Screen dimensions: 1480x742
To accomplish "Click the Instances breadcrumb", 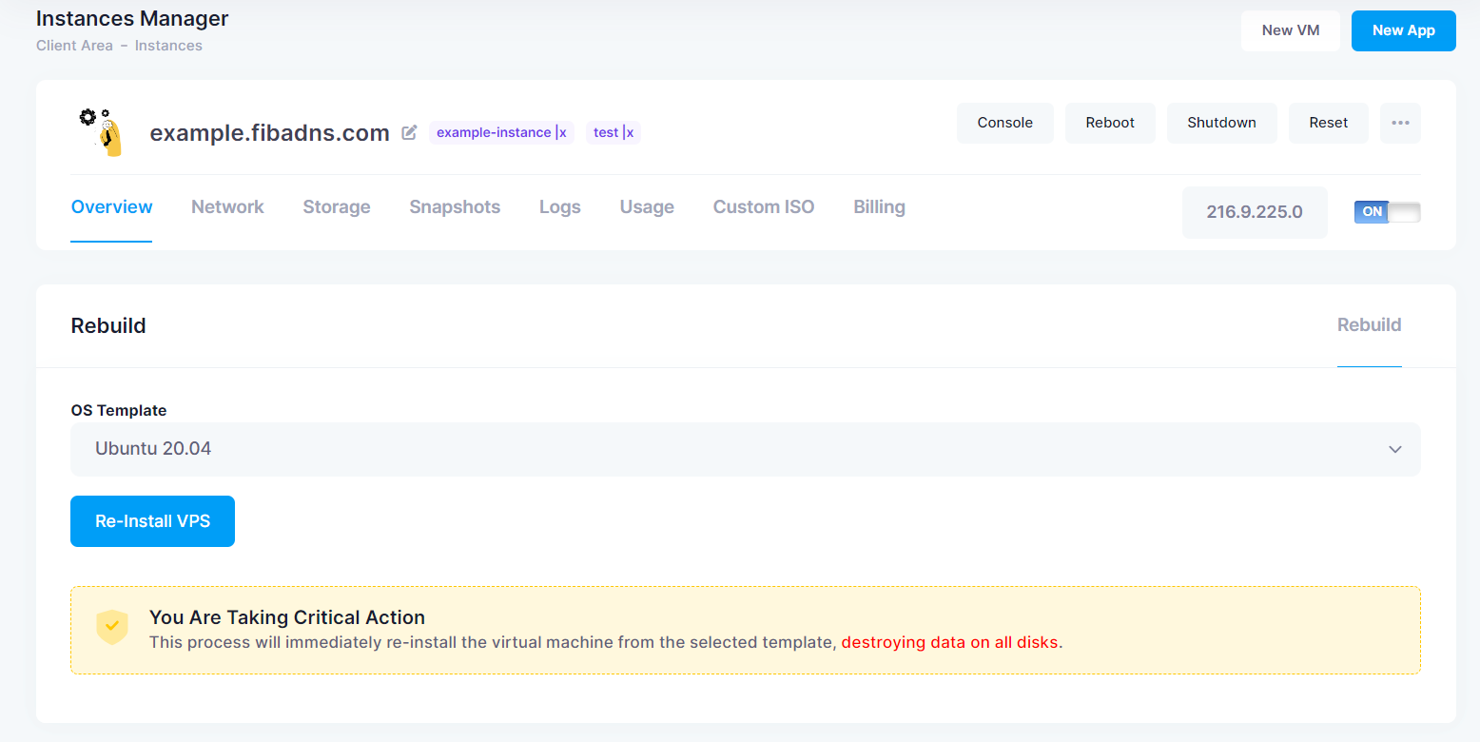I will [168, 46].
